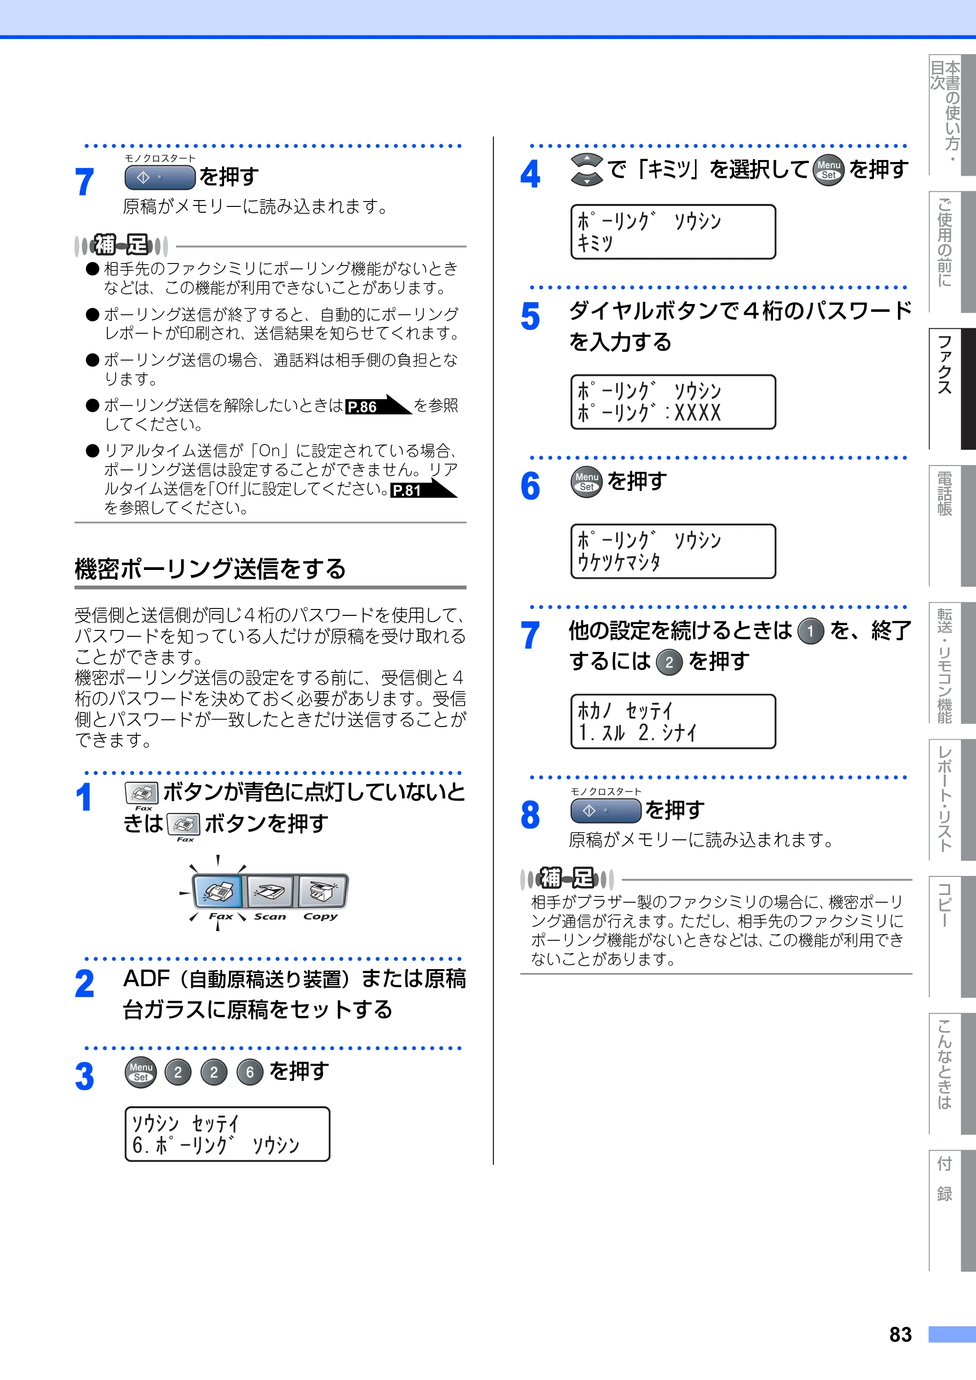
Task: Click the Menu/Set button icon in step 6
Action: [587, 482]
